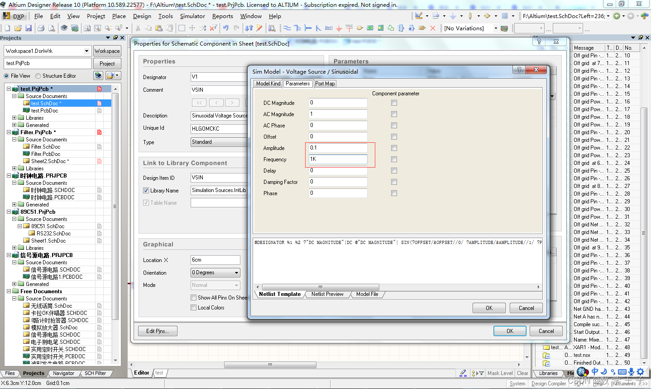The image size is (651, 389).
Task: Collapse the 89C51.SchDoc tree node
Action: [19, 226]
